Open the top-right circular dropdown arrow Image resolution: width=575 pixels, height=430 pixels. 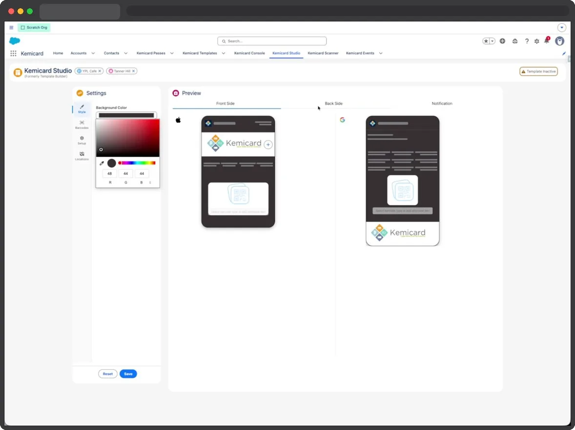click(561, 27)
